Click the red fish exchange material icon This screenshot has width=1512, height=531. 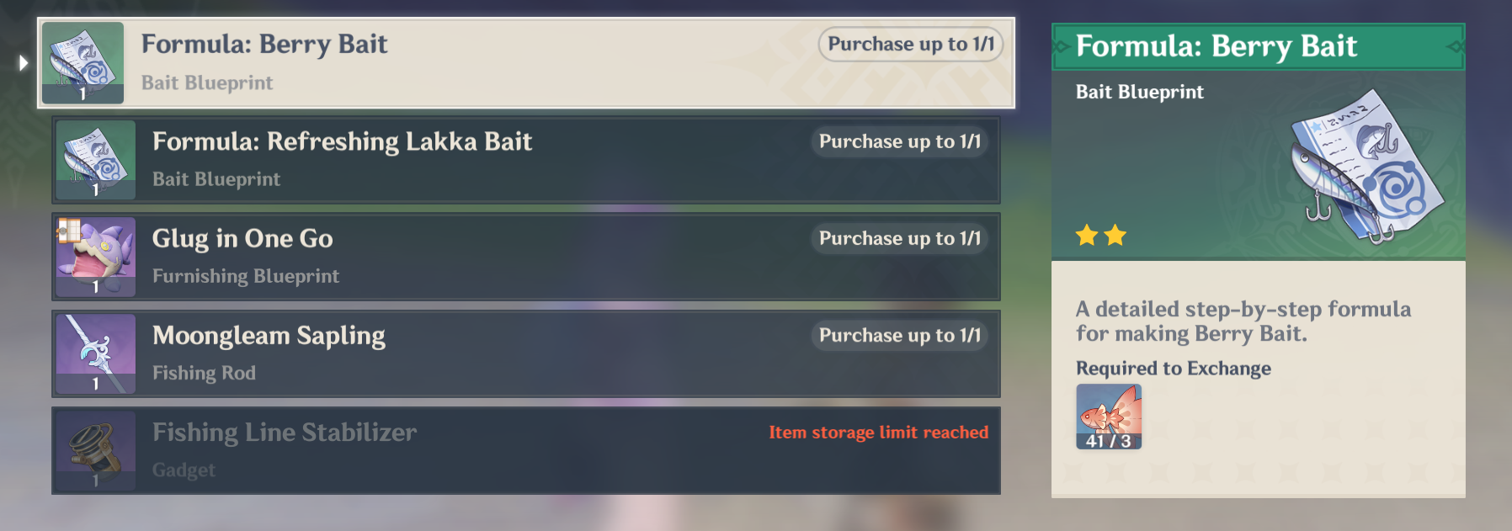tap(1109, 417)
